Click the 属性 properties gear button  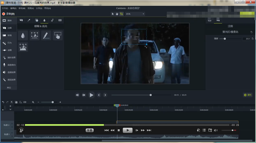248,95
